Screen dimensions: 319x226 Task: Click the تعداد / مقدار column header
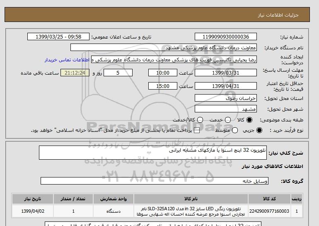coord(73,199)
